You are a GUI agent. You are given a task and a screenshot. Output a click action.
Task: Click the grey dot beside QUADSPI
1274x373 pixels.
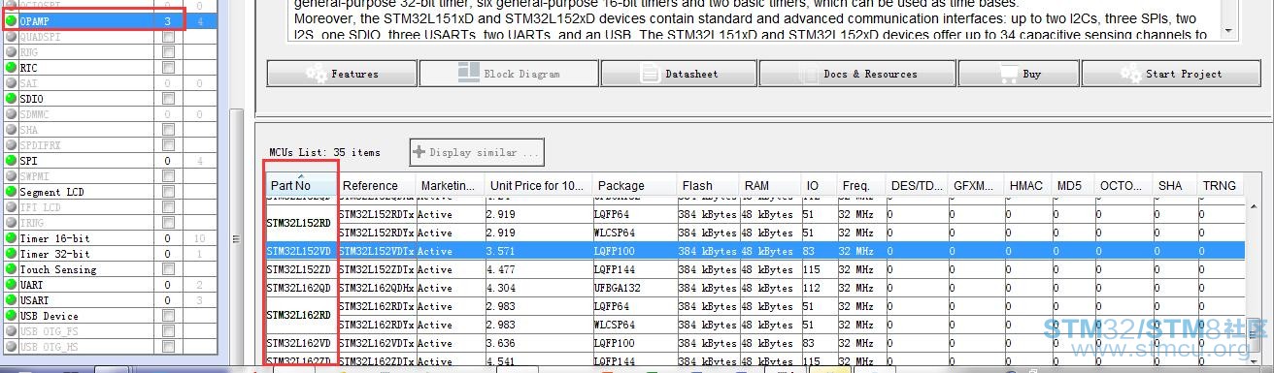[x=11, y=37]
